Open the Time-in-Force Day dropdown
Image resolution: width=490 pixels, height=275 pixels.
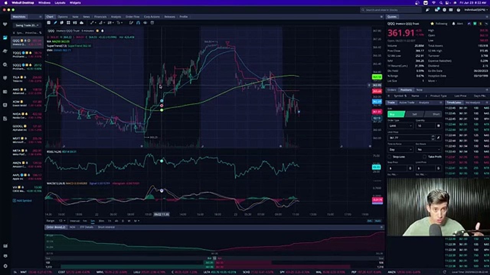click(400, 150)
